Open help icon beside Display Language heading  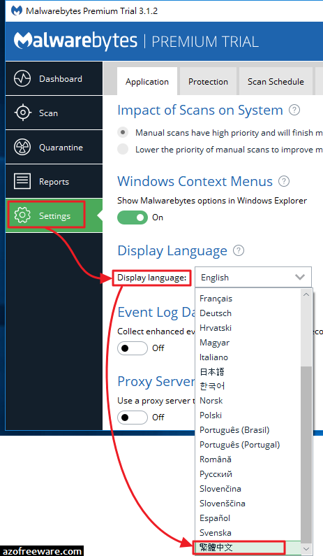(239, 250)
